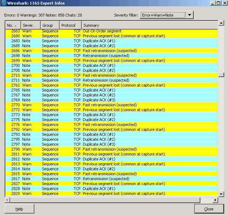
Task: Select row 2776 Fast retransmission
Action: tap(112, 125)
